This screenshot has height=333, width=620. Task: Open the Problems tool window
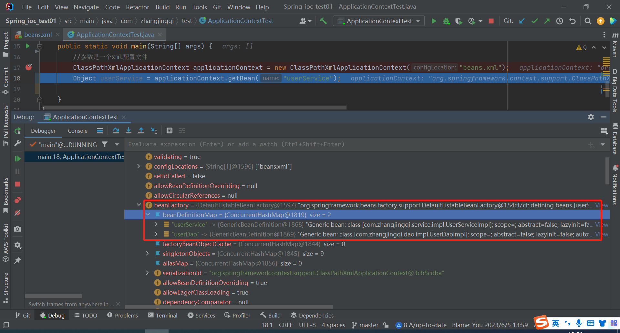click(122, 316)
